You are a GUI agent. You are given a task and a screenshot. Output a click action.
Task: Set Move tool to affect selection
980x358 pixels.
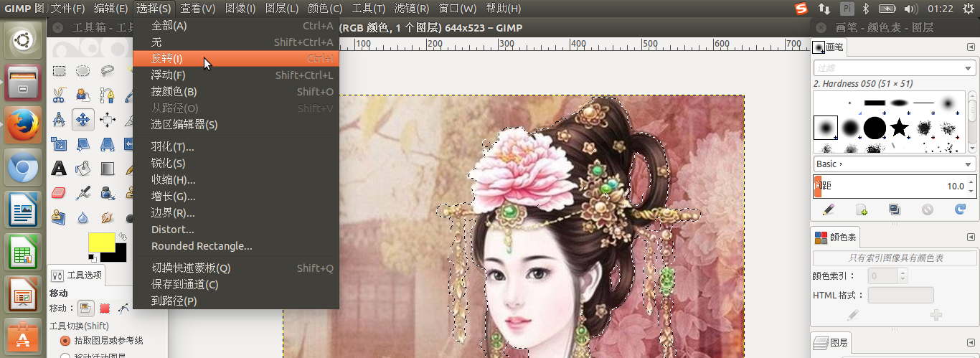point(105,308)
